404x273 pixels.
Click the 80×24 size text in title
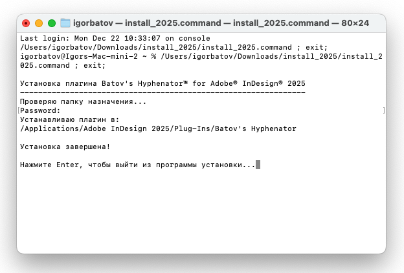click(355, 23)
